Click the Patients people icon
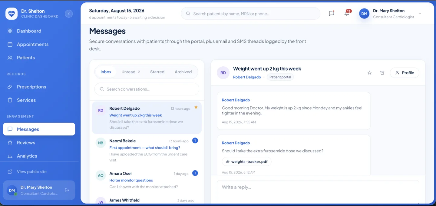This screenshot has width=436, height=206. pyautogui.click(x=10, y=58)
